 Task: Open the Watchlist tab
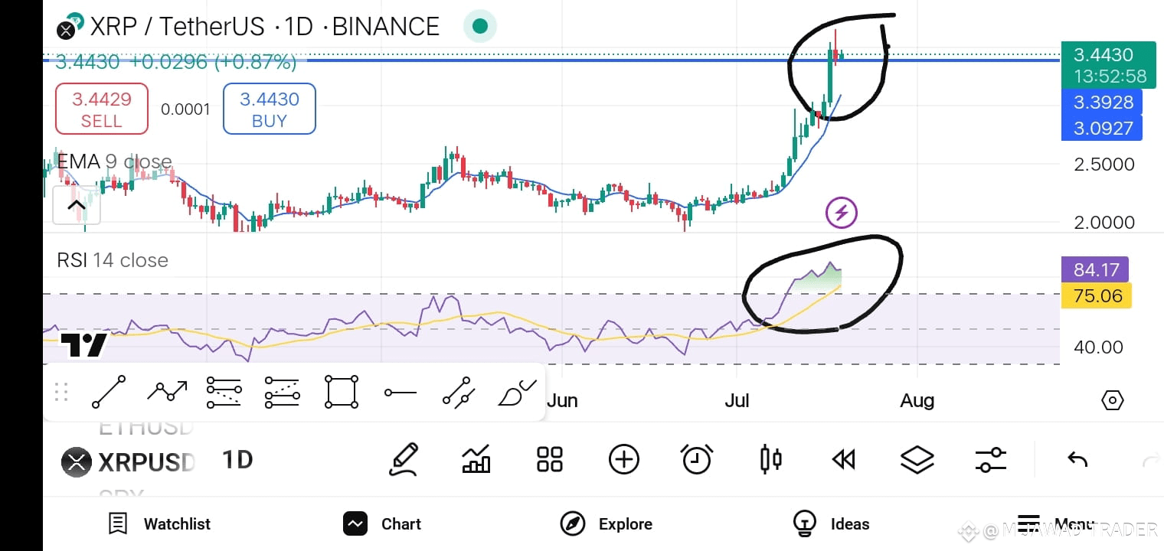tap(159, 524)
